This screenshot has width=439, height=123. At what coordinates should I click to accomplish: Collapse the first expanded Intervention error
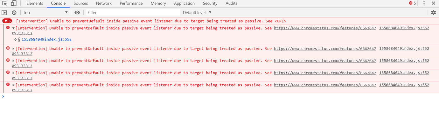(13, 28)
